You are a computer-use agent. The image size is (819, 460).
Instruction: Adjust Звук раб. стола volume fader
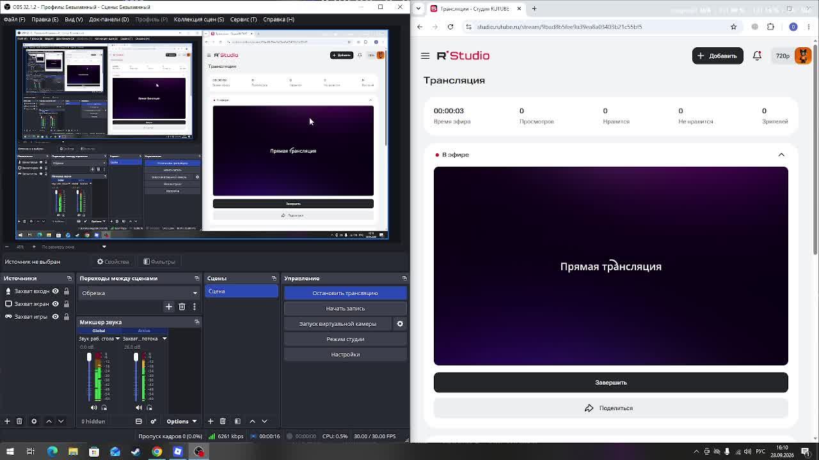(89, 358)
